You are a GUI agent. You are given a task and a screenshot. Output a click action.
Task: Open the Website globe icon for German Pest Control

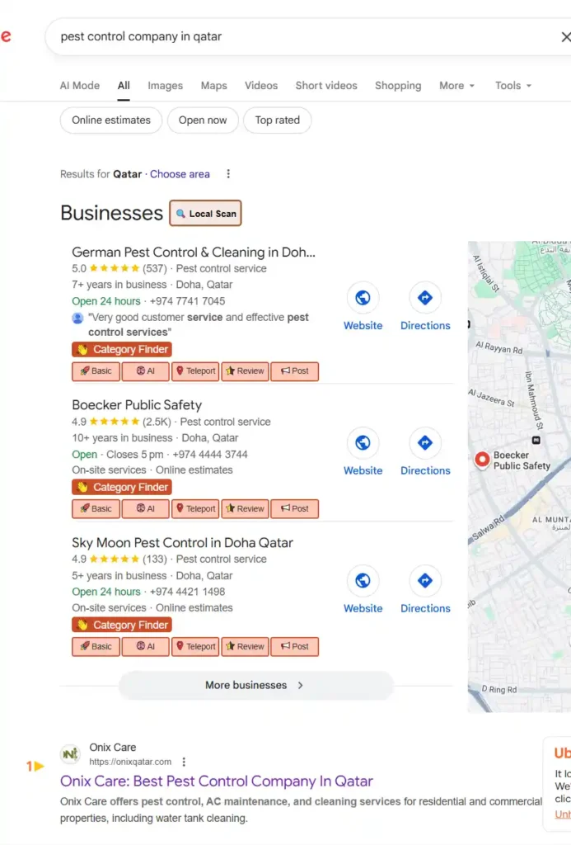[363, 298]
